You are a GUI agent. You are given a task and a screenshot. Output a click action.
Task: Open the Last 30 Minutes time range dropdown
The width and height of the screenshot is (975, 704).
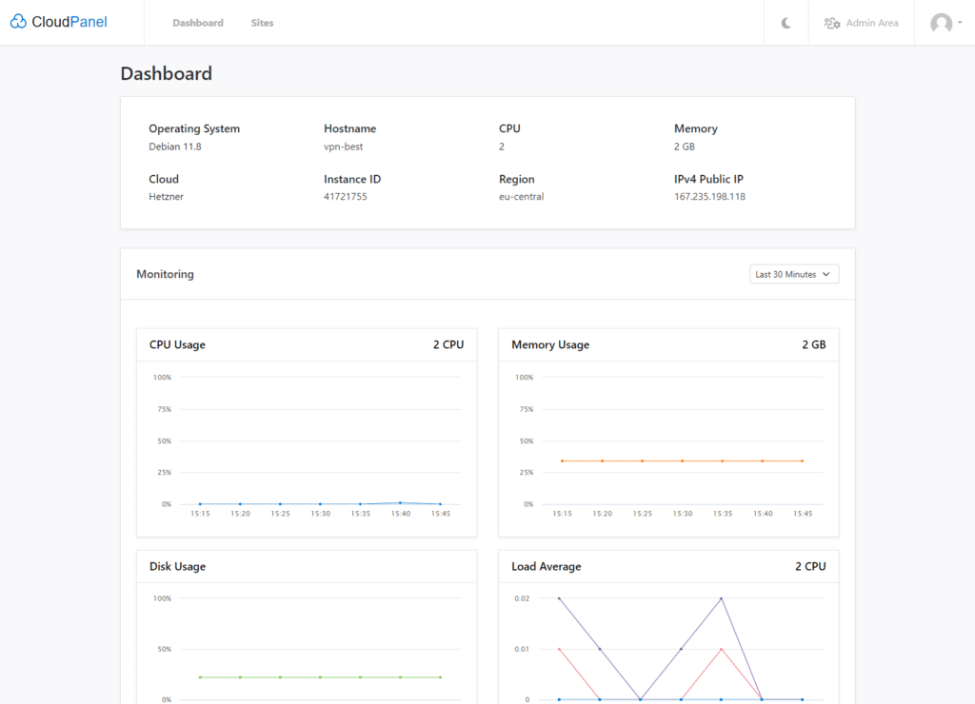[794, 273]
